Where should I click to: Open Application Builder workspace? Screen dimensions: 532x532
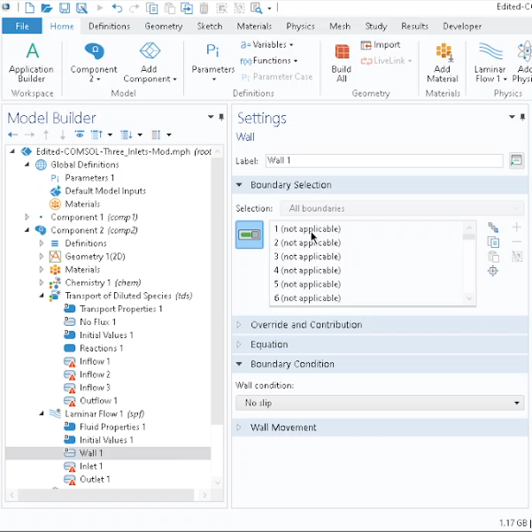31,63
